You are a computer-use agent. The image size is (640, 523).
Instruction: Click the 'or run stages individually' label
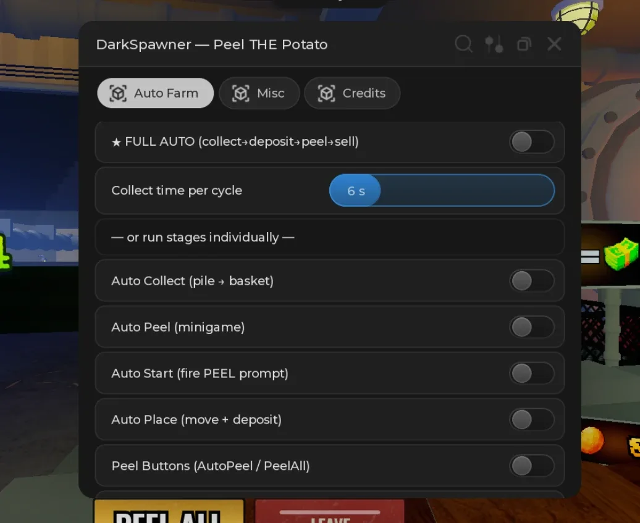[x=203, y=238]
